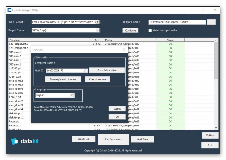
Task: Open the Output Format IGES dropdown
Action: (98, 30)
